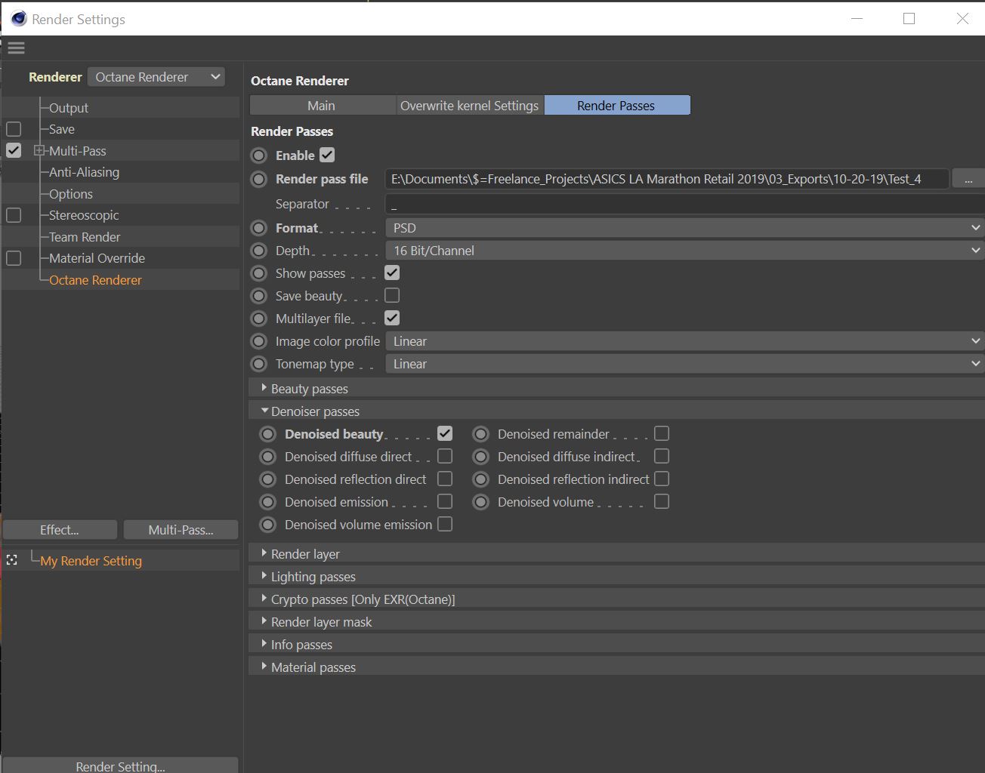Select Options in the settings tree
Screen dimensions: 985x773
coord(71,194)
